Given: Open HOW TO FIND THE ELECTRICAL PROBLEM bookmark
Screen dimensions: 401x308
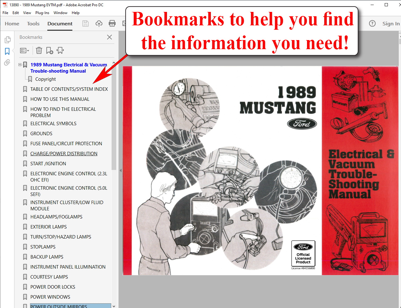Looking at the screenshot, I should tap(63, 112).
